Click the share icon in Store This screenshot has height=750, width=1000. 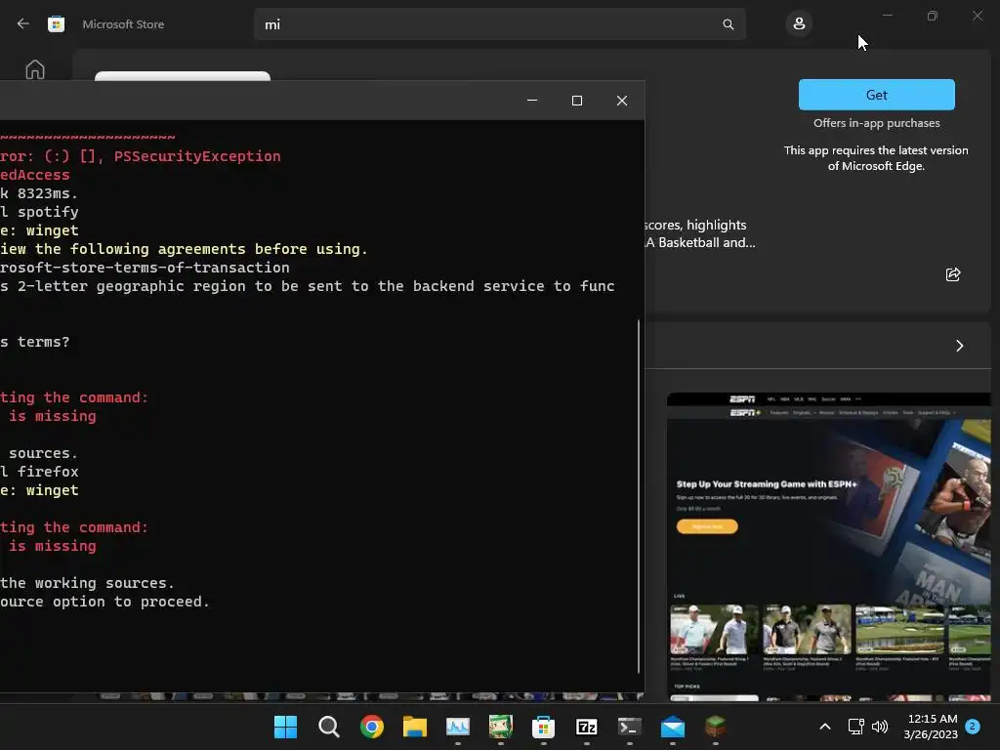[953, 274]
